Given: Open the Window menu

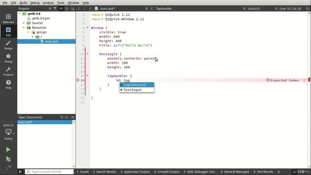Looking at the screenshot, I should pos(73,3).
